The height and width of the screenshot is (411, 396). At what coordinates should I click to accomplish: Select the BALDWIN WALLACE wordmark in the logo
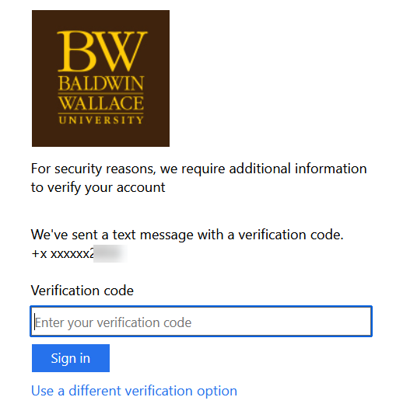click(101, 93)
